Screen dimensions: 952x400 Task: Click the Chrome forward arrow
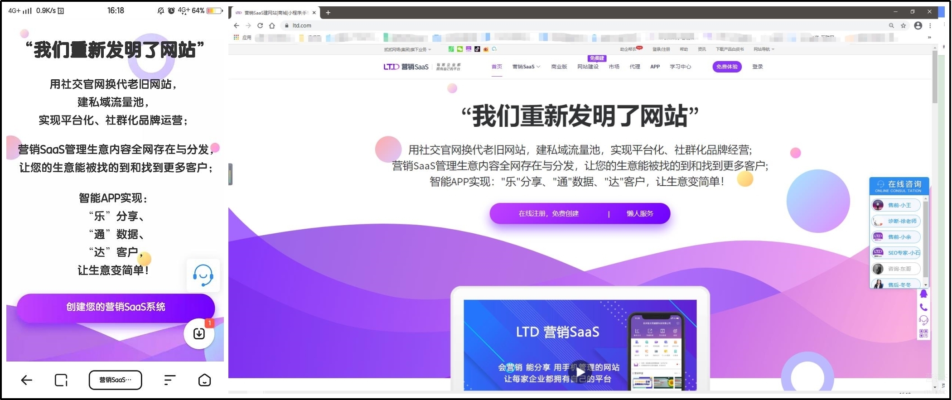point(248,26)
